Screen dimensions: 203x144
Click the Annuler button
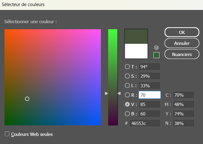182,43
